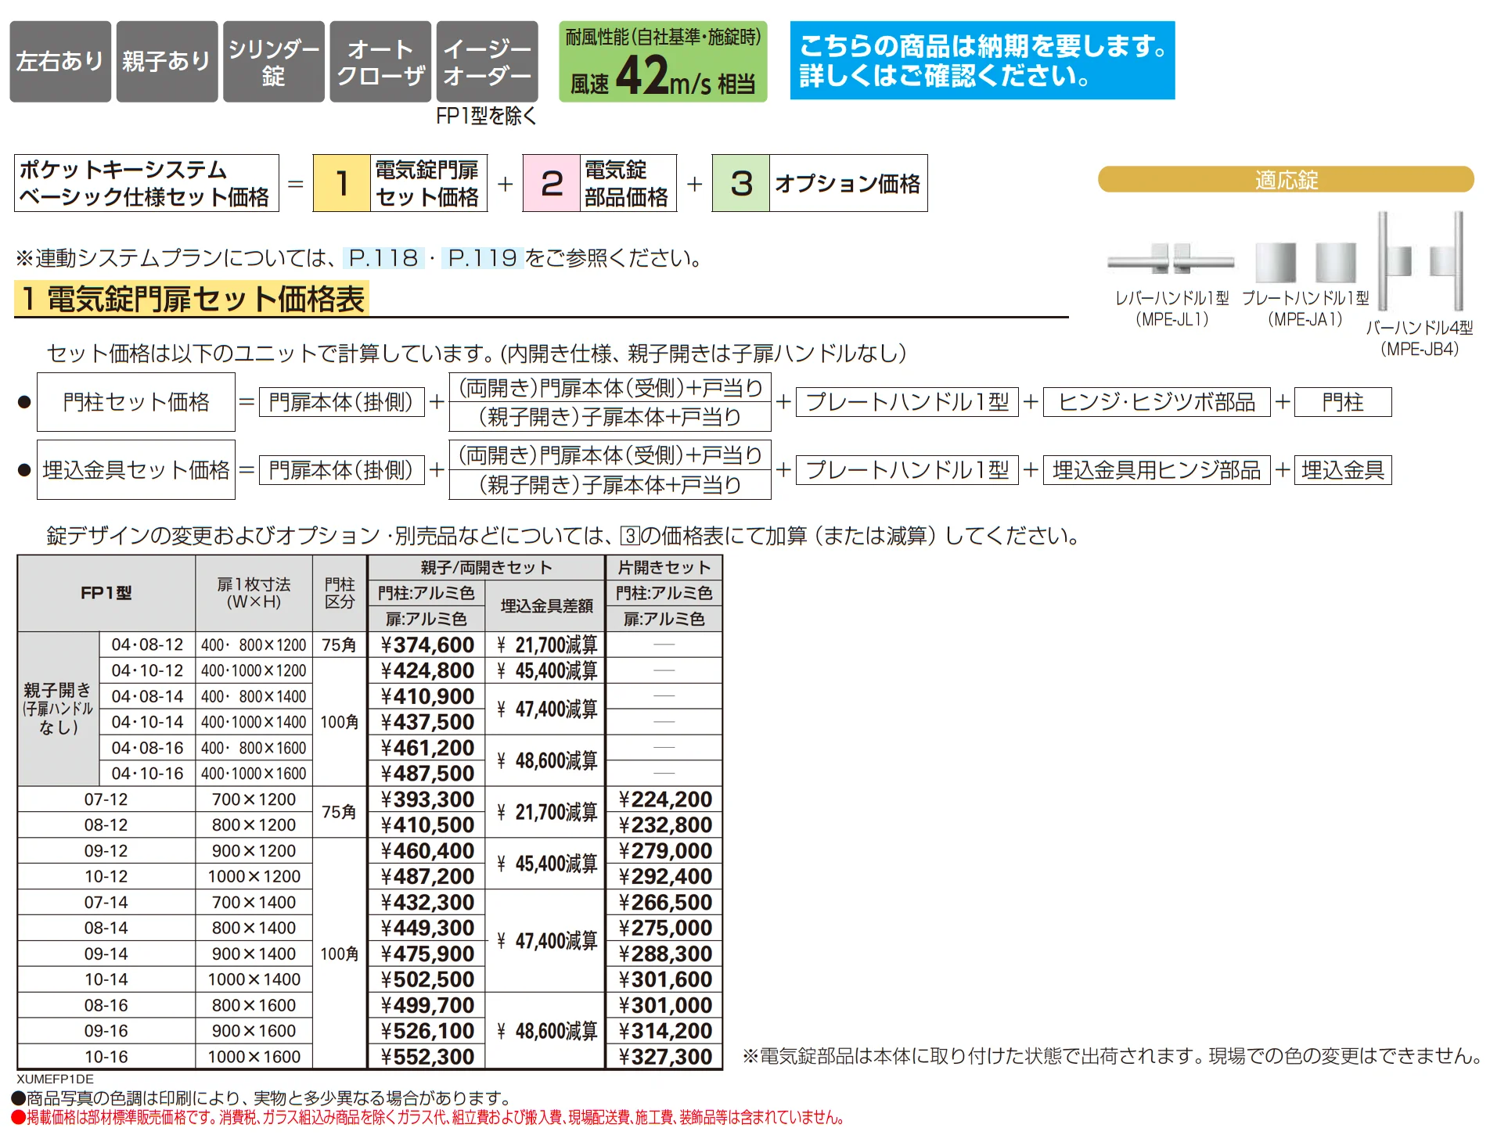This screenshot has width=1490, height=1135.
Task: Click the price ¥499,700 cell
Action: point(426,1005)
